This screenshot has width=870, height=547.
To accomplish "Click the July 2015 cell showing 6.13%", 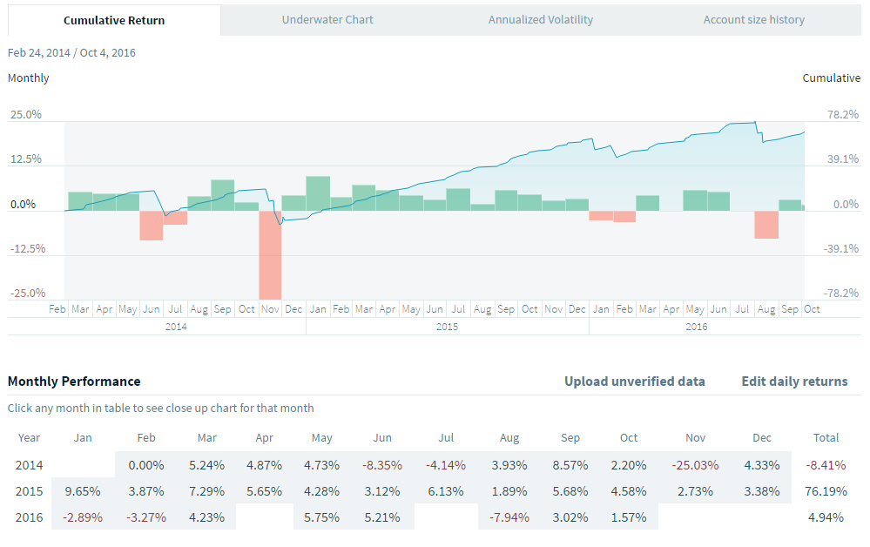I will tap(446, 491).
